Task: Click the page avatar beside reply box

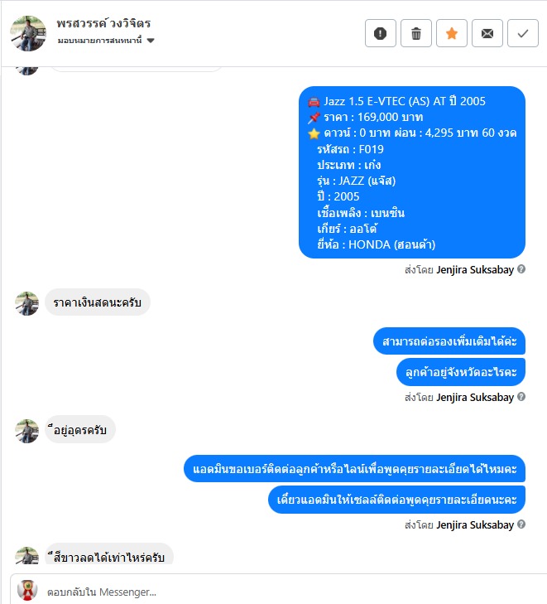Action: [27, 590]
